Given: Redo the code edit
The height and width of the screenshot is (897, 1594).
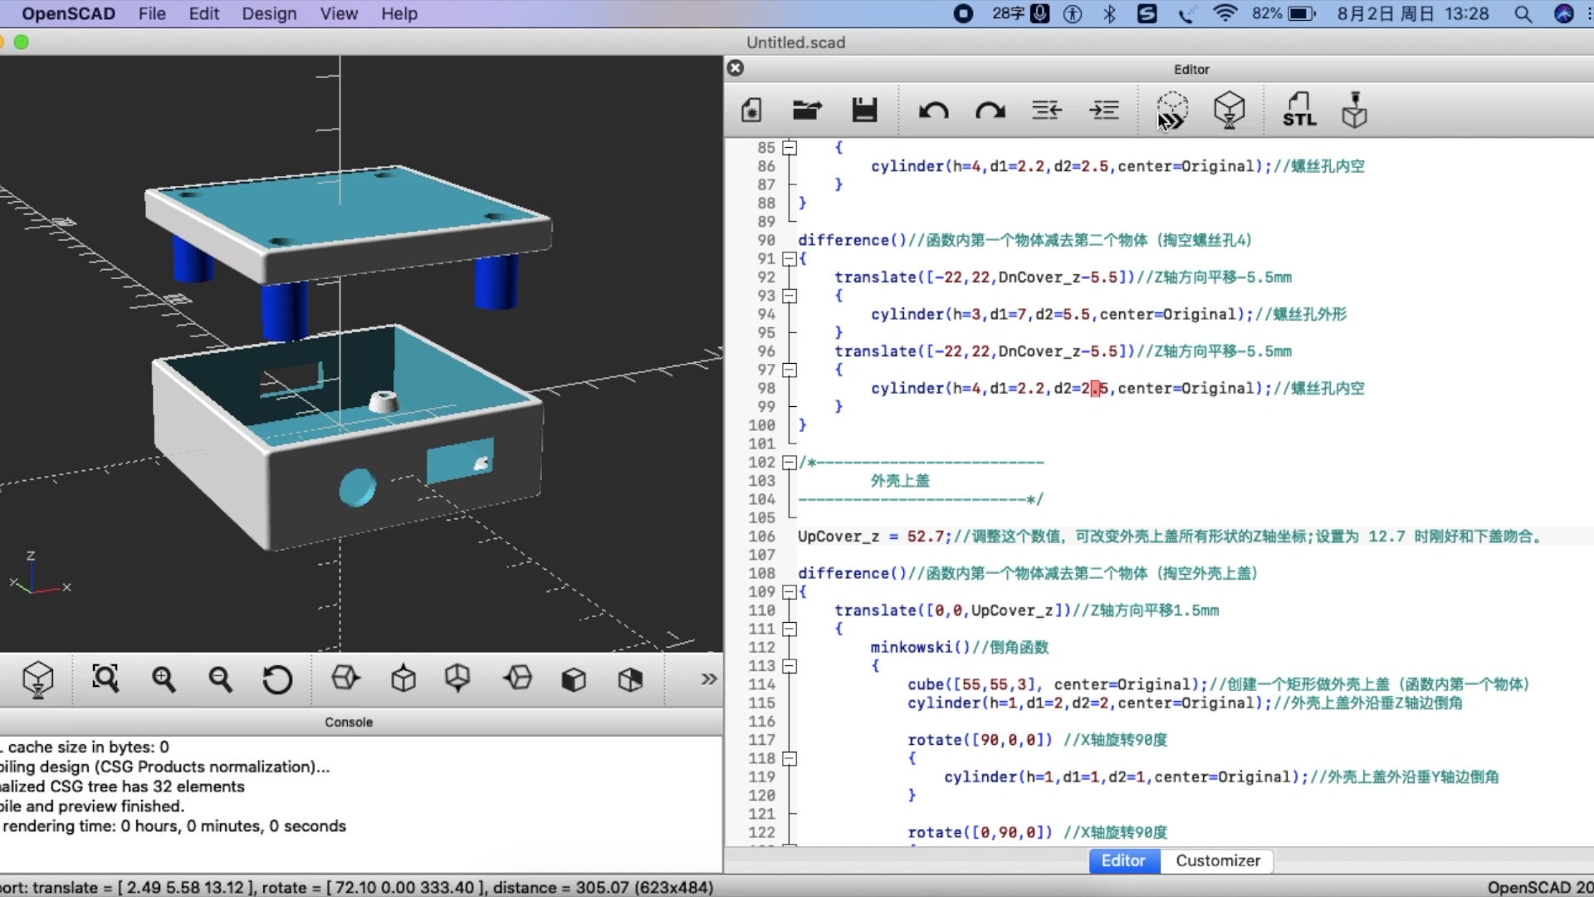Looking at the screenshot, I should [x=989, y=110].
